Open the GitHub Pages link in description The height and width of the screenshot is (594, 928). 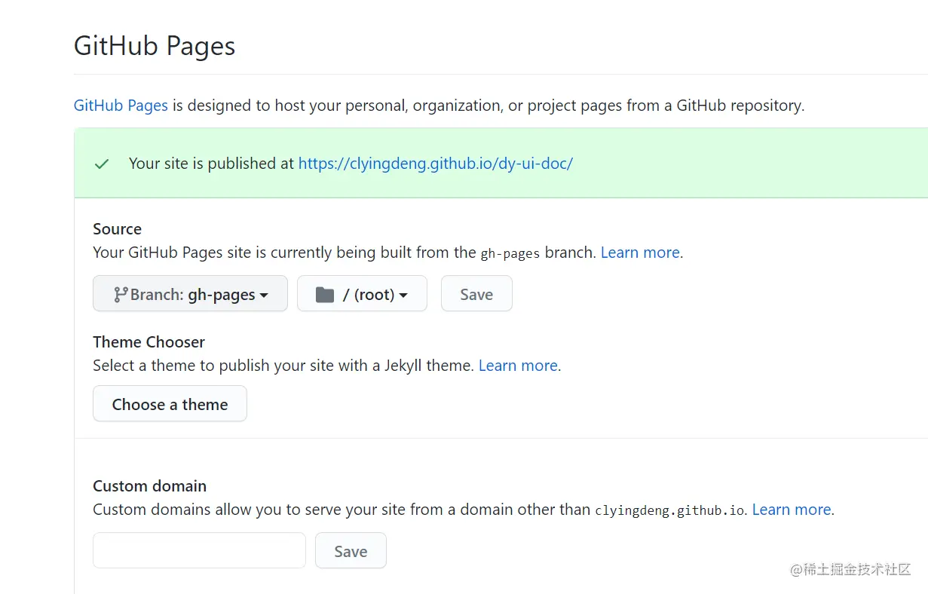(x=121, y=106)
